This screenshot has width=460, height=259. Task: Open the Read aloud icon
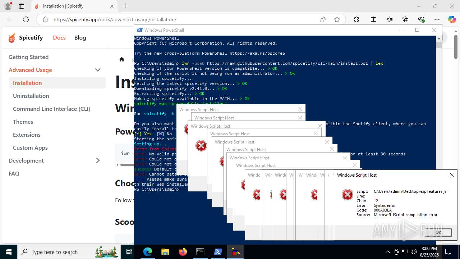(x=323, y=19)
